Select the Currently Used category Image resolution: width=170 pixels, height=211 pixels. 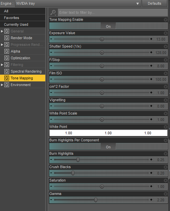coord(22,24)
